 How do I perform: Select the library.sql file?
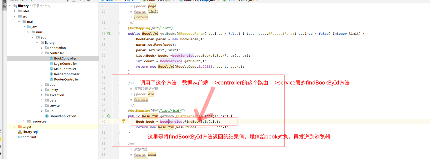click(x=28, y=132)
